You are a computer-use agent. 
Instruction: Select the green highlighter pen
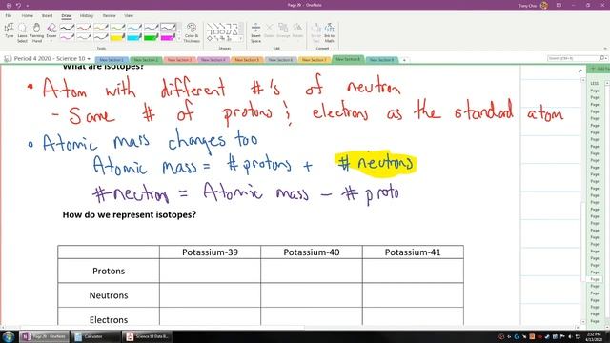click(x=151, y=37)
